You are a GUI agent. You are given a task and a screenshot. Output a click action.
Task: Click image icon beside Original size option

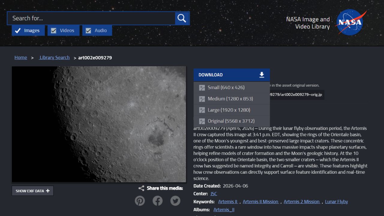202,121
